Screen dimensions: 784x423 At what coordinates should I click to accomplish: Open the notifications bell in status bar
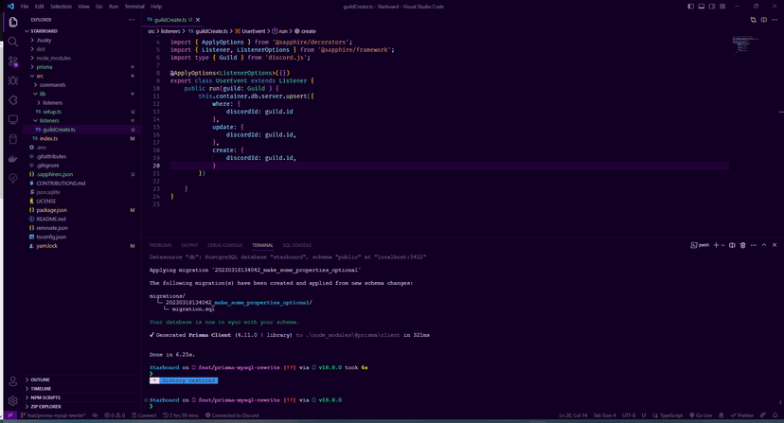[x=775, y=415]
